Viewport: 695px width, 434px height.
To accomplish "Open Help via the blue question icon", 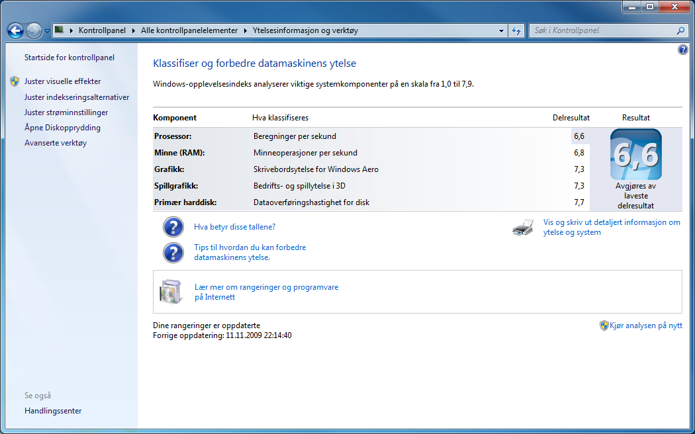I will pyautogui.click(x=682, y=50).
